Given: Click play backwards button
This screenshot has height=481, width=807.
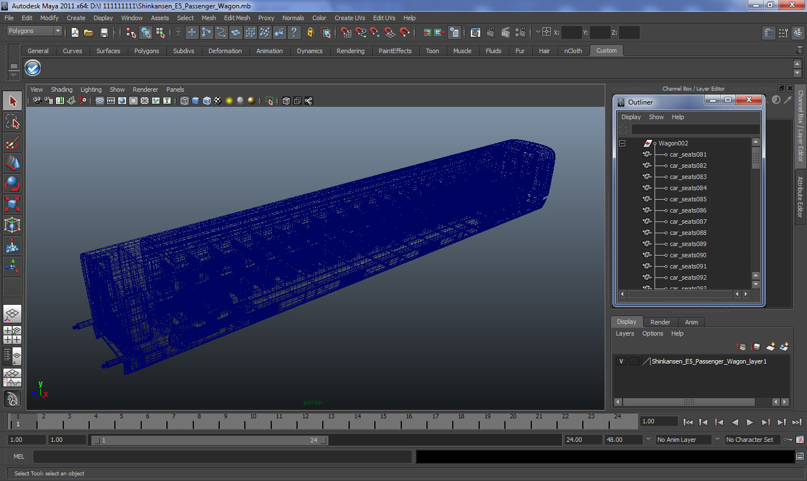Looking at the screenshot, I should (735, 422).
